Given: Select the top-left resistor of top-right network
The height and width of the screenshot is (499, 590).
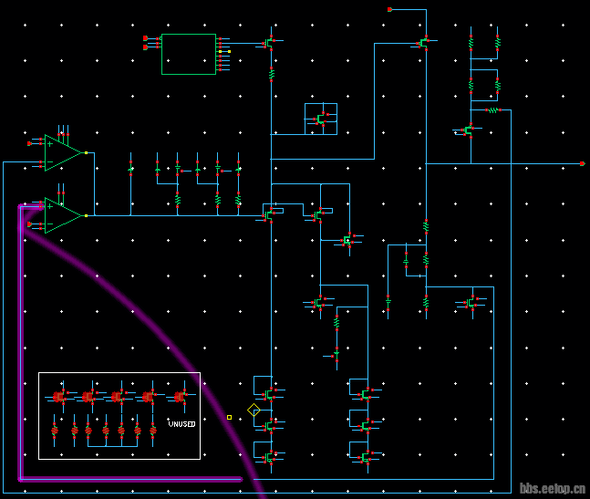Looking at the screenshot, I should 471,42.
